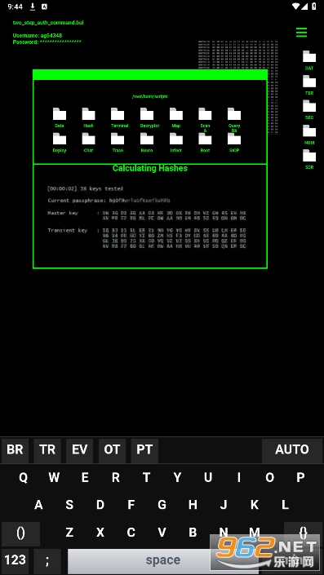Tap the 123 numbers key
The height and width of the screenshot is (575, 324).
pos(15,560)
